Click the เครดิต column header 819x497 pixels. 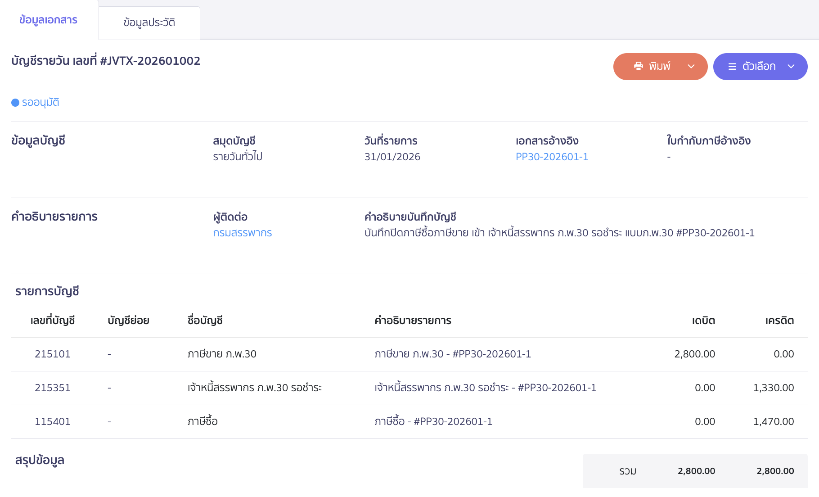(x=779, y=321)
